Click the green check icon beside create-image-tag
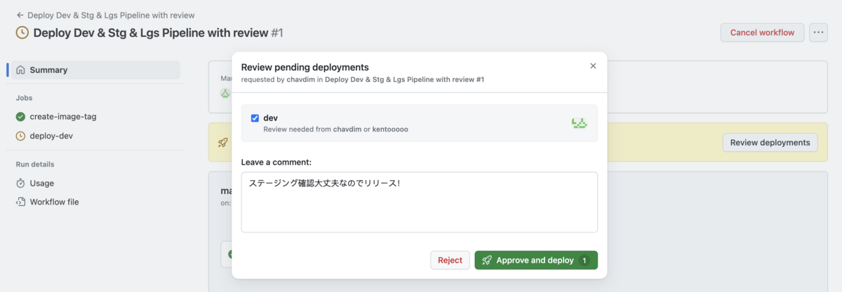The height and width of the screenshot is (292, 842). pos(21,117)
